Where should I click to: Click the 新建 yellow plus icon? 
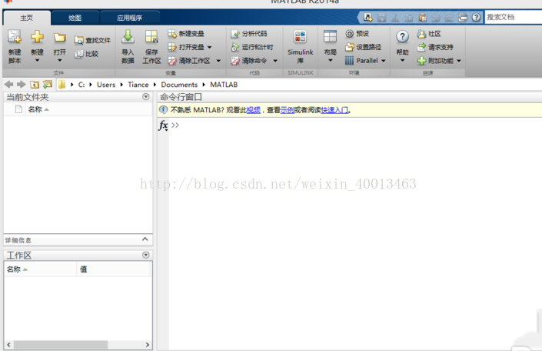(x=37, y=37)
